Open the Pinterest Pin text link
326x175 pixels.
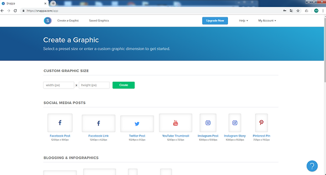(261, 136)
